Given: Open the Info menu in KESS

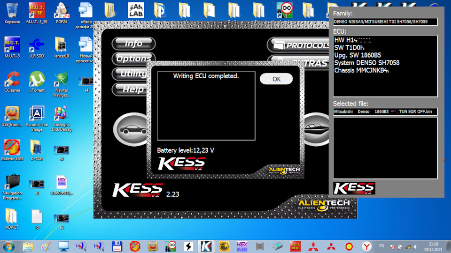Looking at the screenshot, I should coord(133,44).
